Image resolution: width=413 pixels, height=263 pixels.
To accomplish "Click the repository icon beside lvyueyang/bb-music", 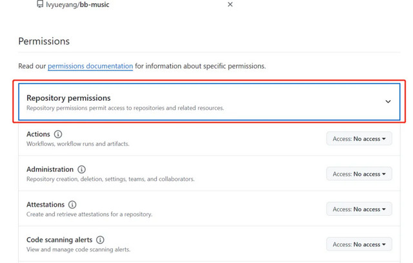I will 40,5.
